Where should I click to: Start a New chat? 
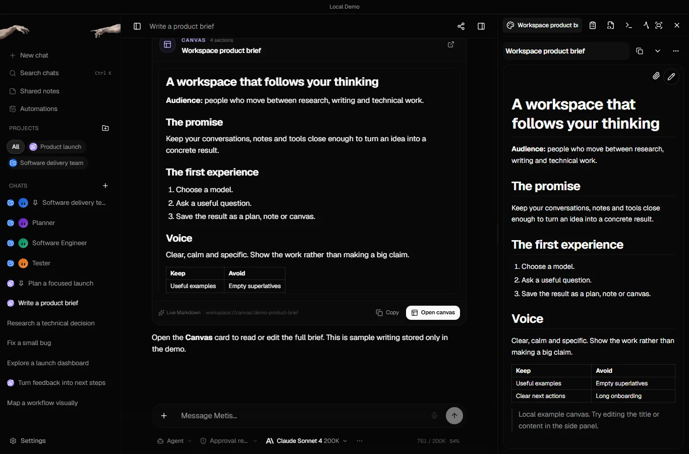(x=61, y=55)
